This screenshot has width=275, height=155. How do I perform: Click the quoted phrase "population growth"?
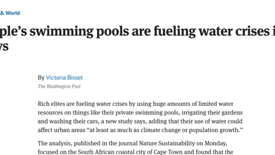tap(214, 130)
